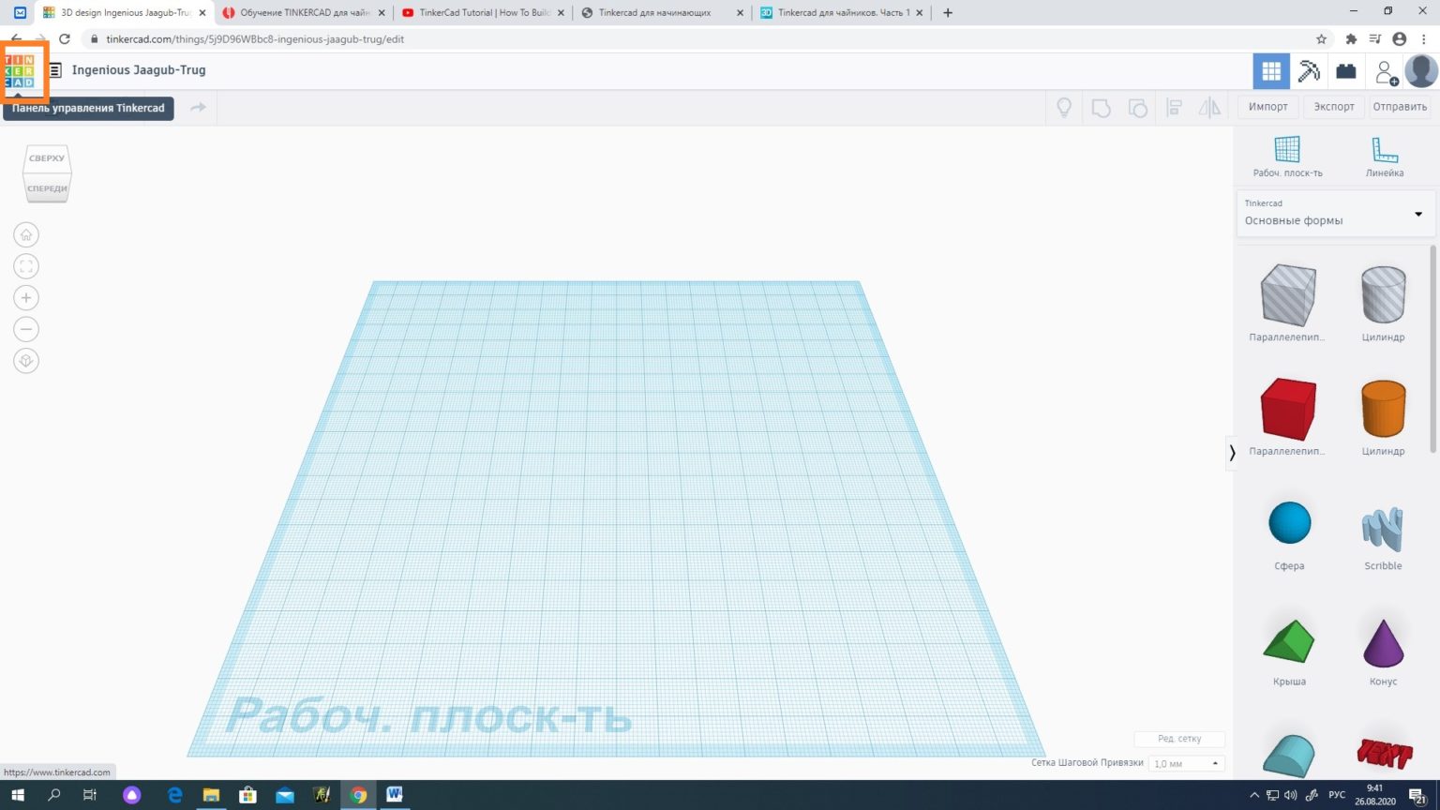Image resolution: width=1440 pixels, height=810 pixels.
Task: Click the Fit all in view icon
Action: coord(26,266)
